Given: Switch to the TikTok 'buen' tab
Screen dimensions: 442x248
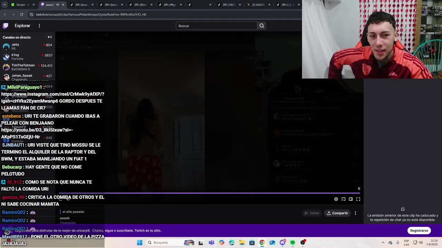Looking at the screenshot, I should point(81,4).
